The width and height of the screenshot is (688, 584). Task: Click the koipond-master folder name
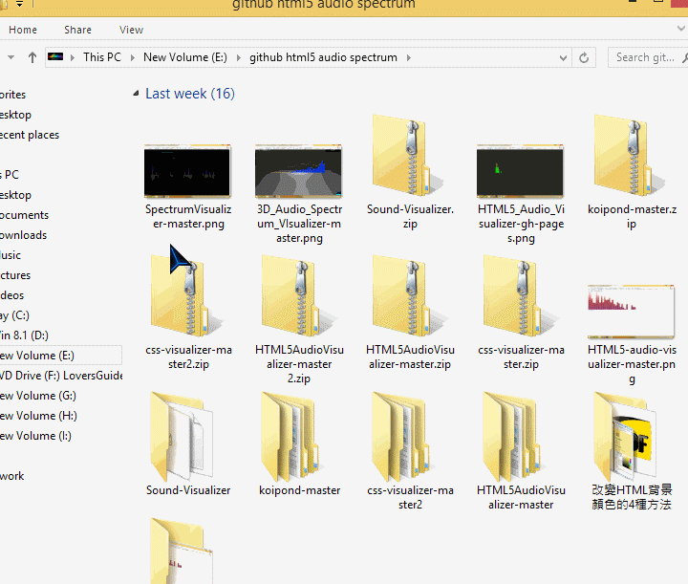[x=299, y=490]
